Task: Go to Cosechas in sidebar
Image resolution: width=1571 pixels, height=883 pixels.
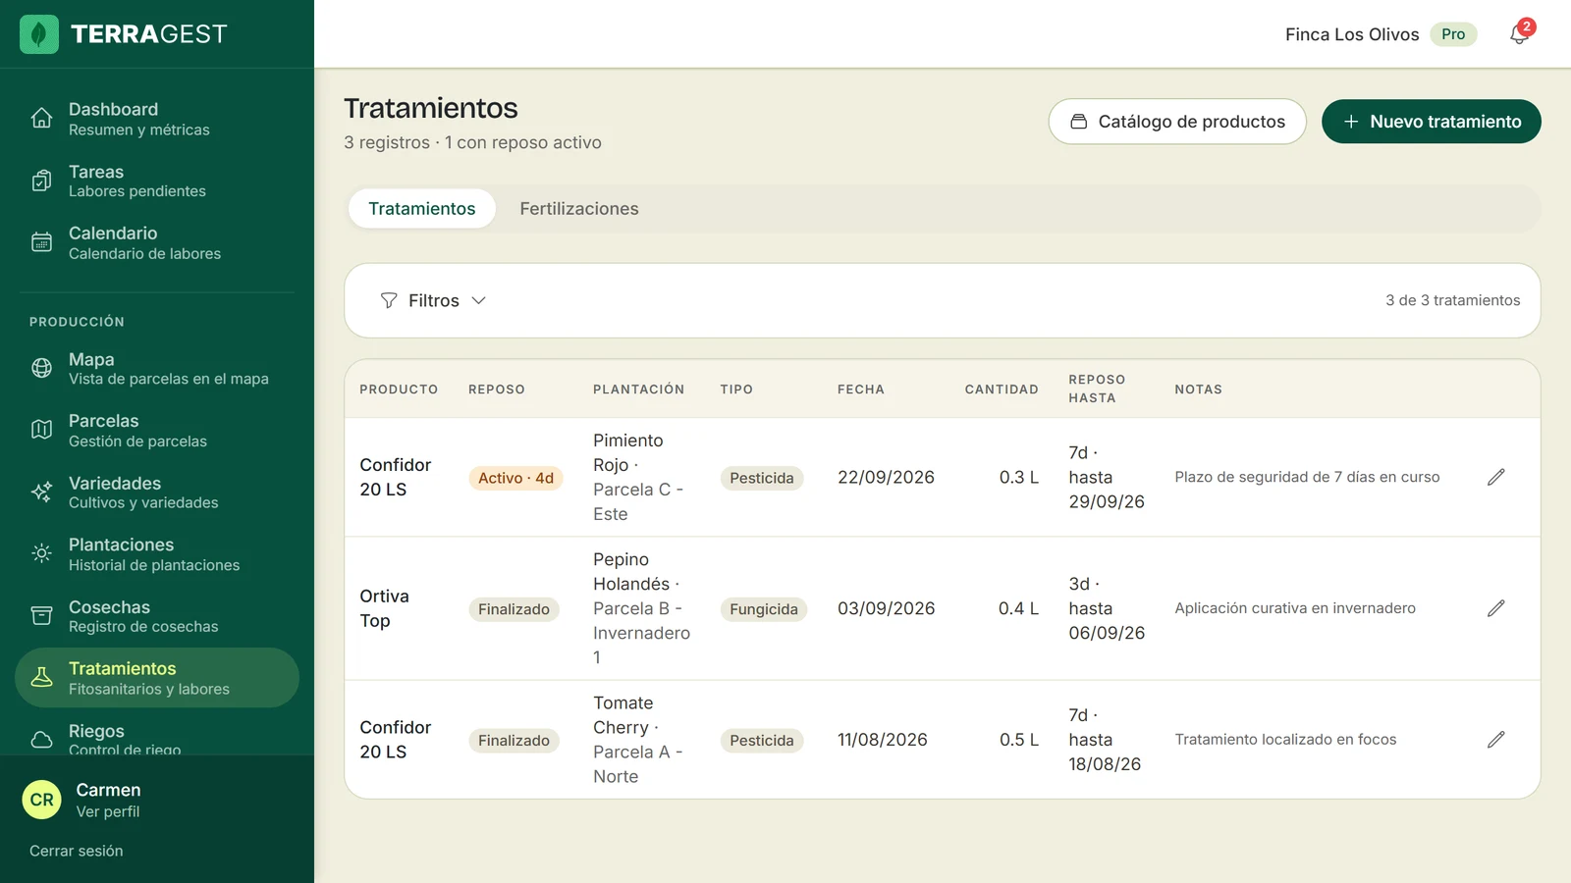Action: (x=157, y=616)
